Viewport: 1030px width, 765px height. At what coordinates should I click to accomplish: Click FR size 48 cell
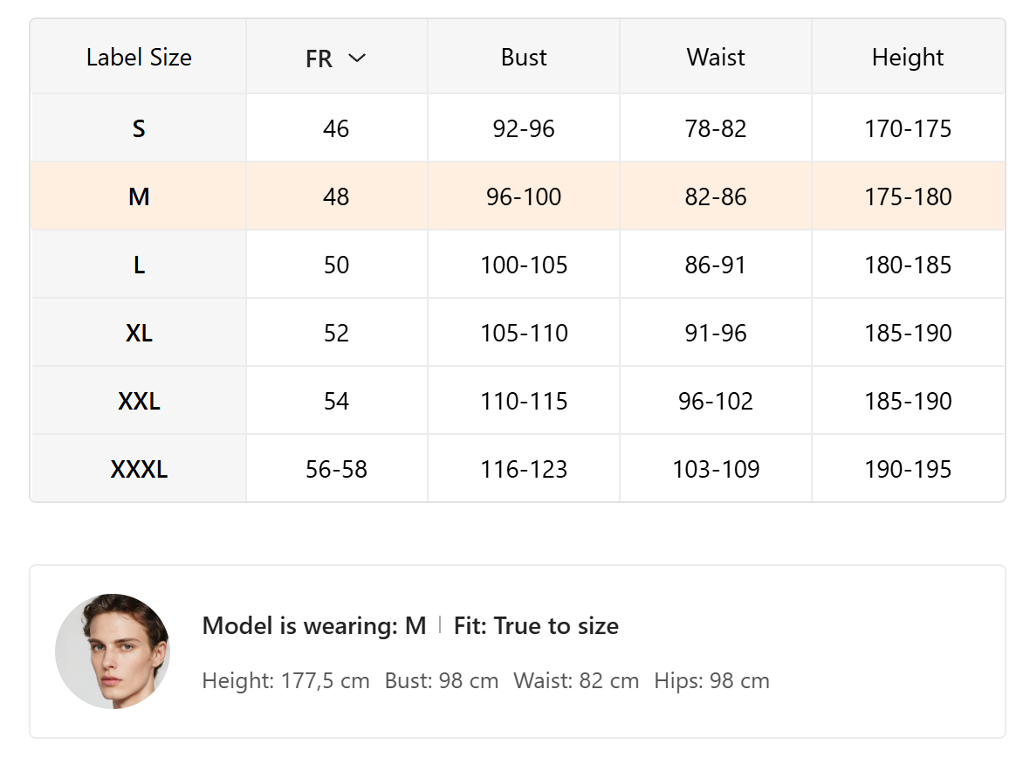336,197
